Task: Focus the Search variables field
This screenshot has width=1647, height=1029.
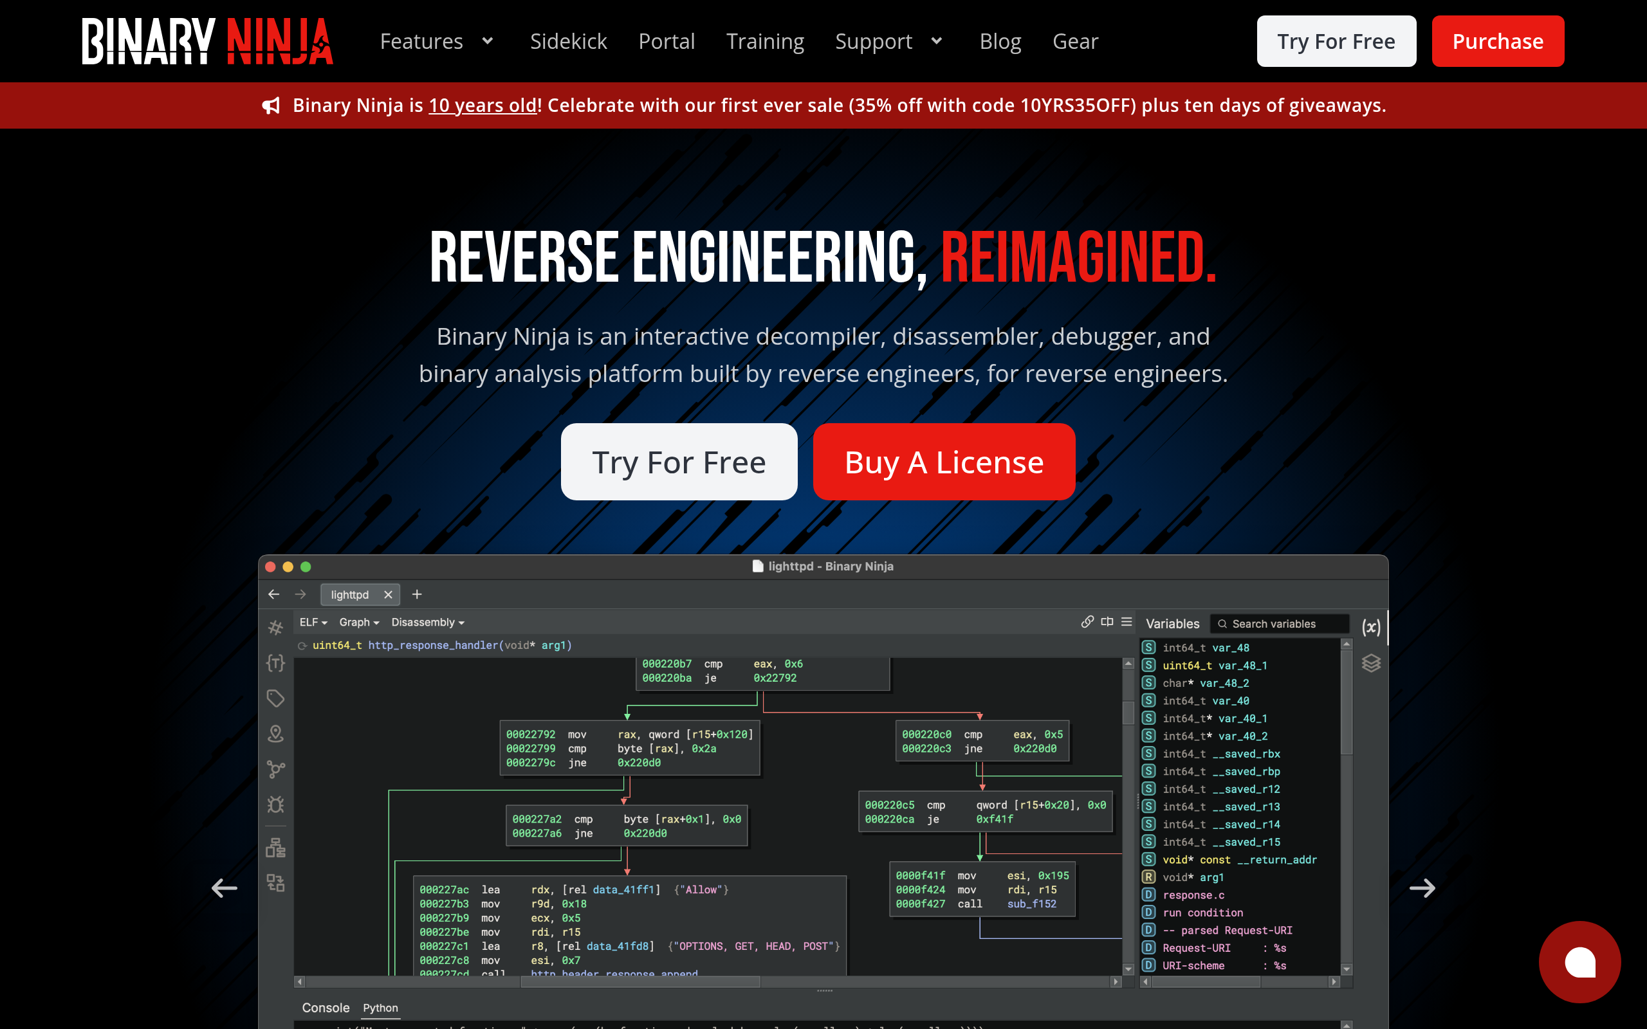Action: (x=1280, y=623)
